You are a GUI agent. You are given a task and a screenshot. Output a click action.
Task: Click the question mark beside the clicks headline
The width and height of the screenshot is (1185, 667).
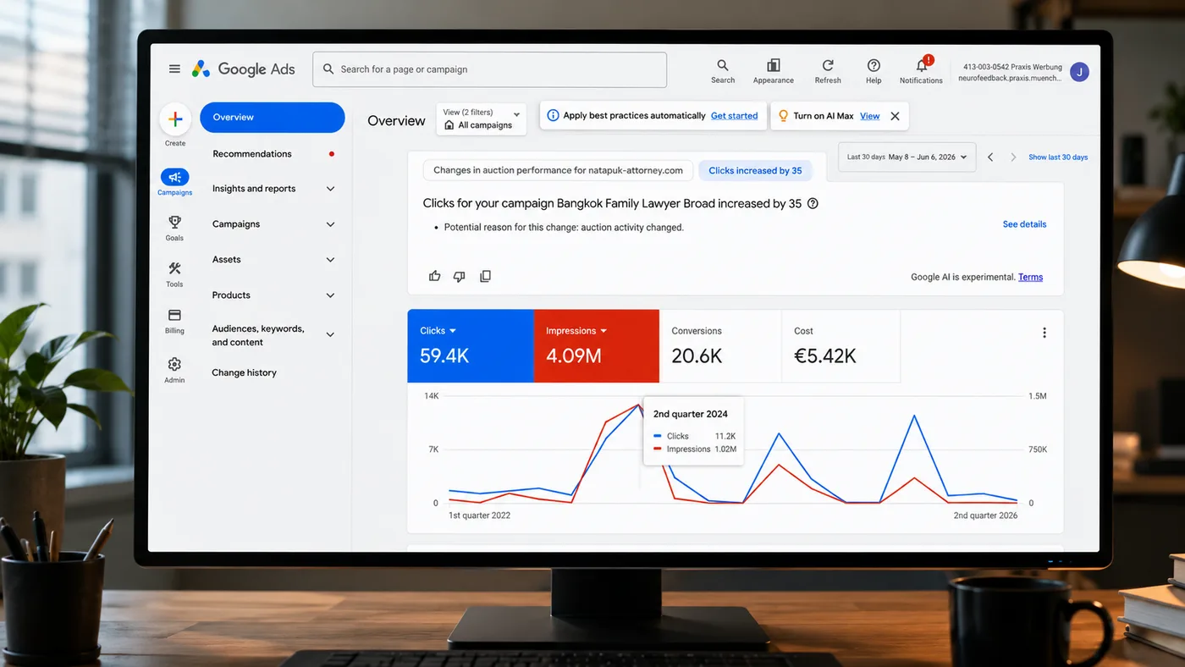pos(813,203)
